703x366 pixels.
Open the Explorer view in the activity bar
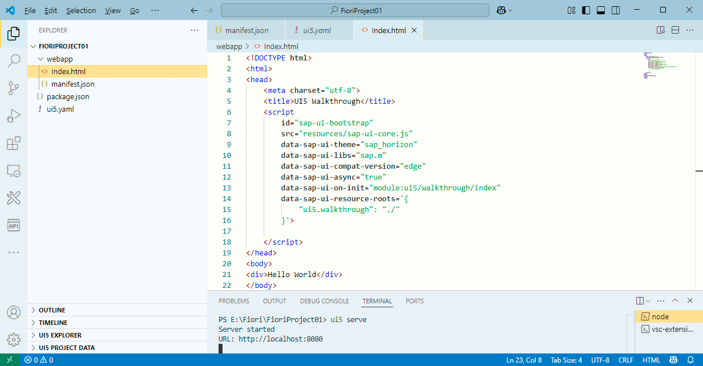click(x=14, y=34)
